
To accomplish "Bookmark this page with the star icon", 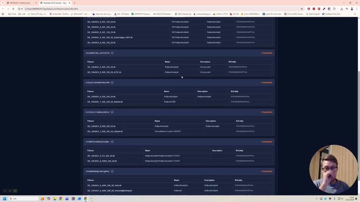I will 302,9.
